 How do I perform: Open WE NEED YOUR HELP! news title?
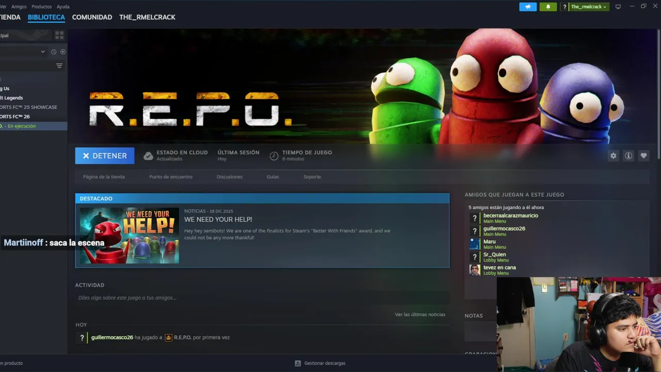click(218, 220)
